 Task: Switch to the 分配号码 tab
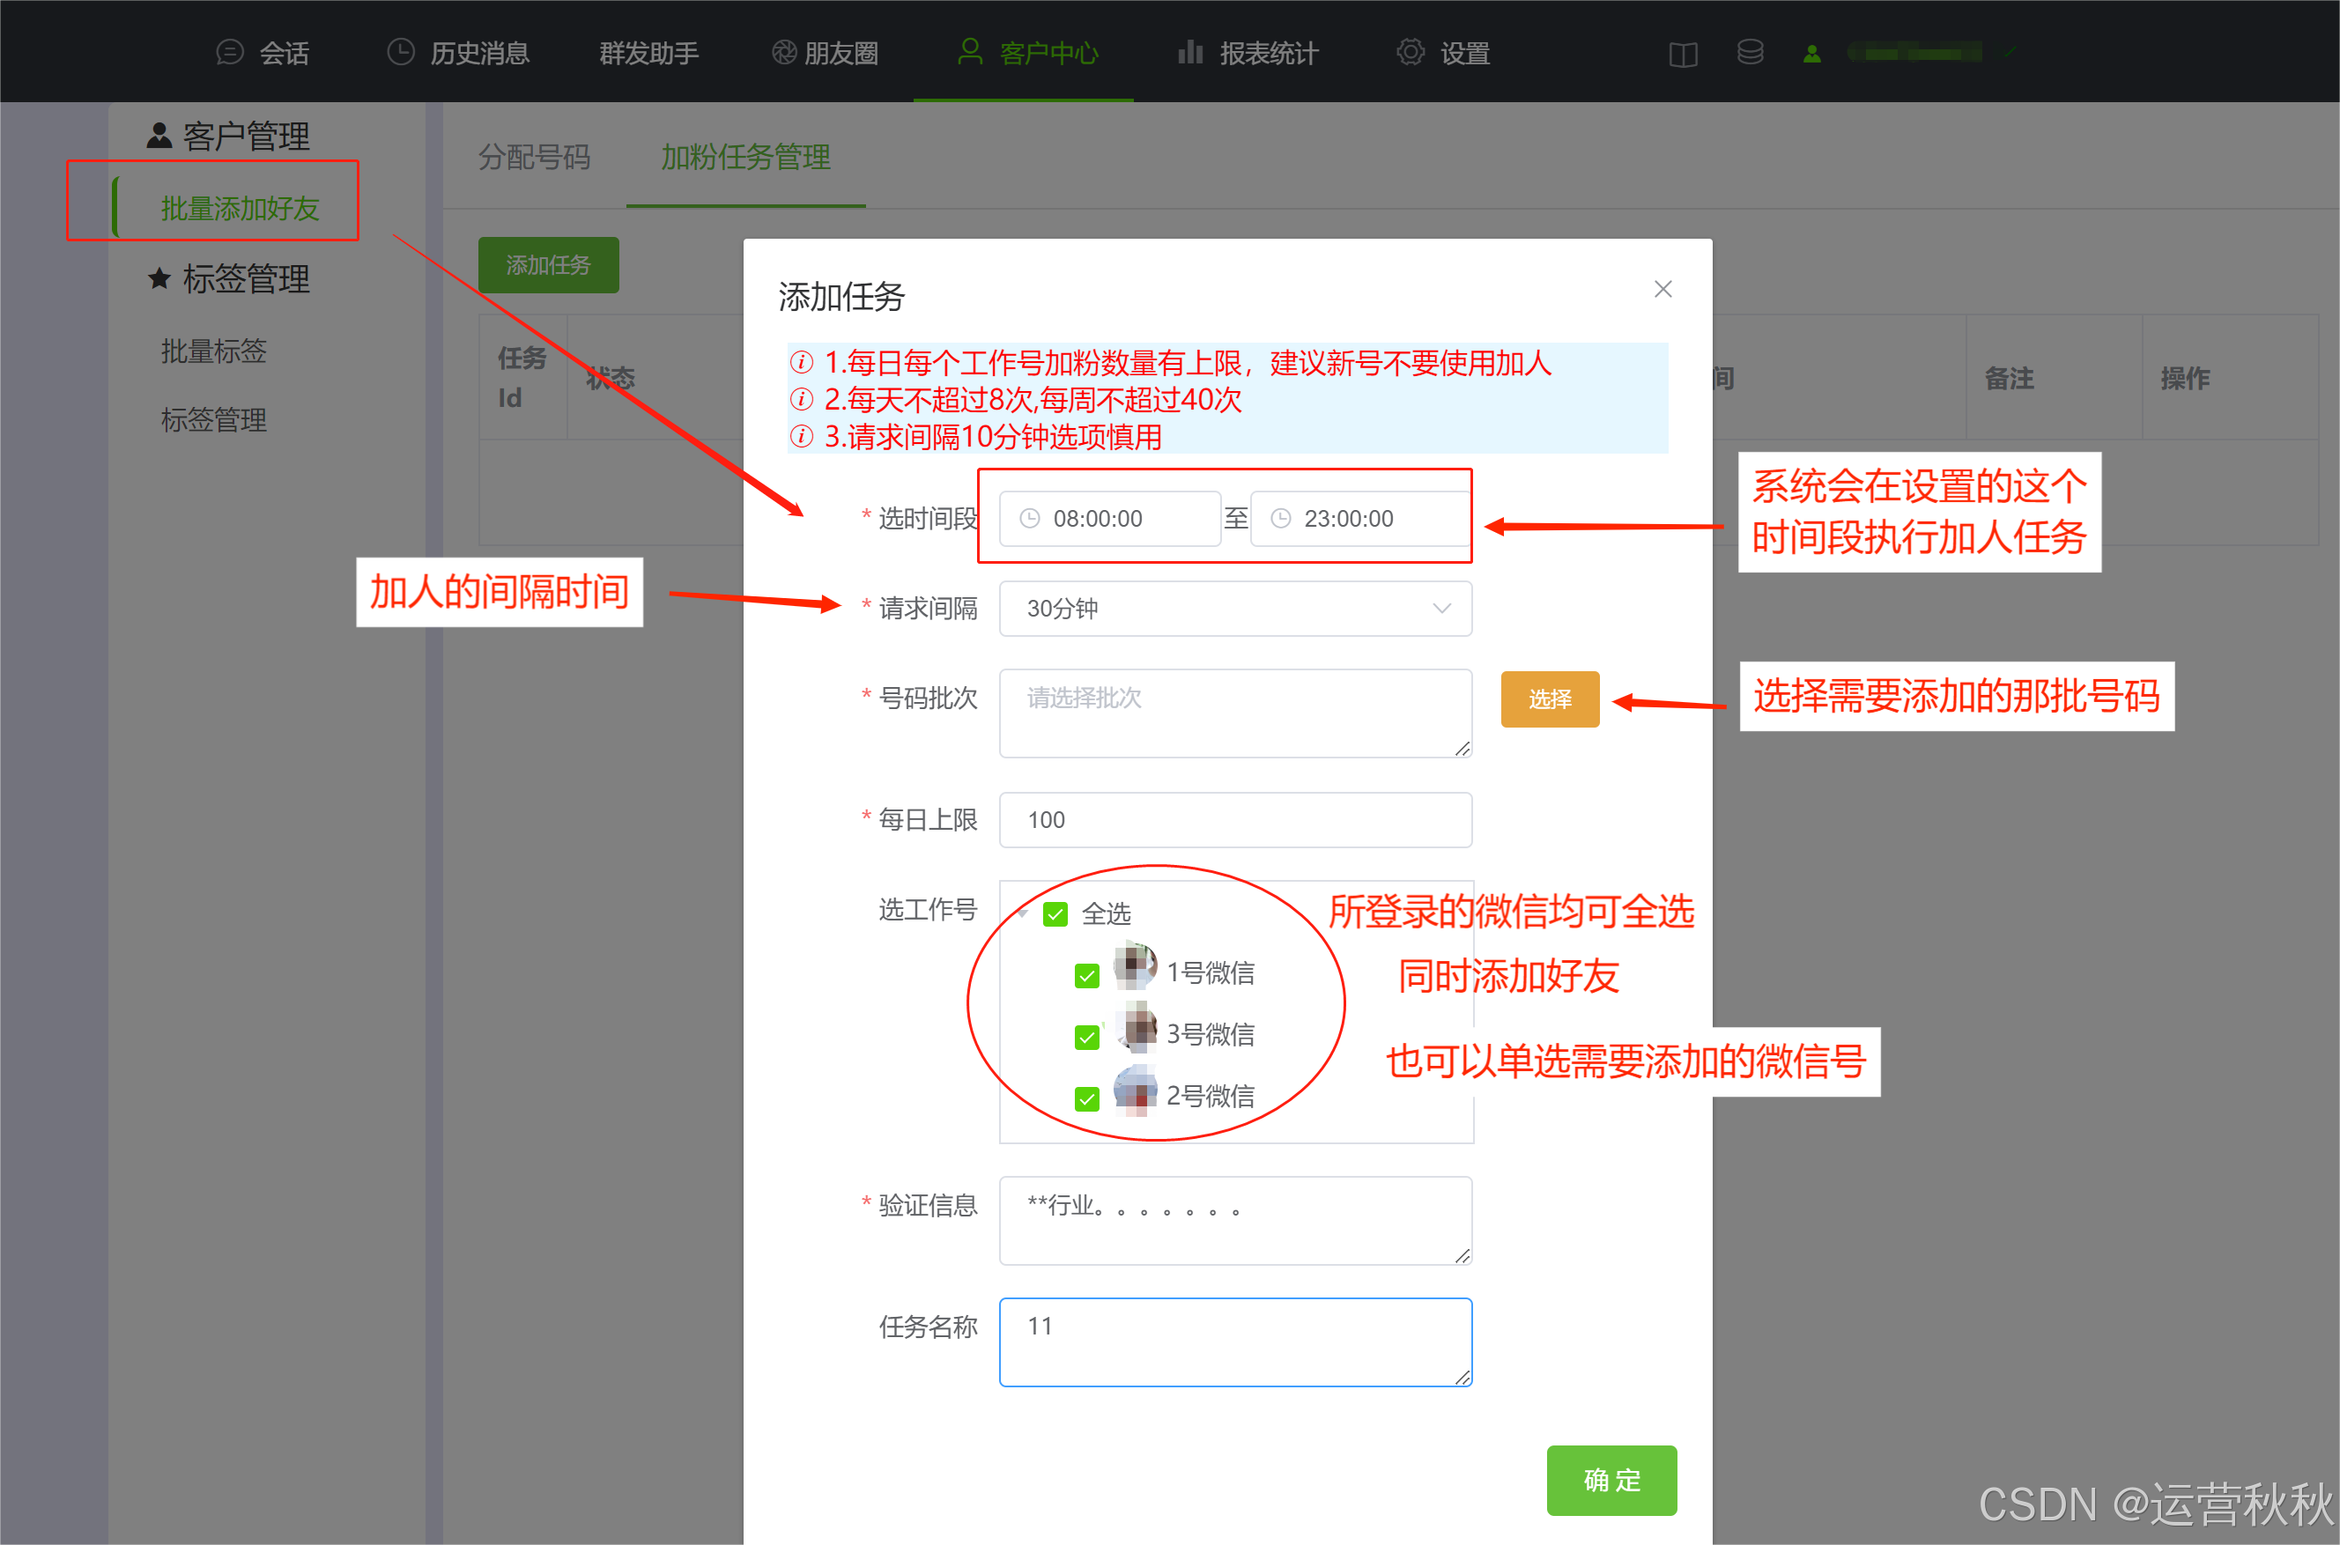pos(533,158)
